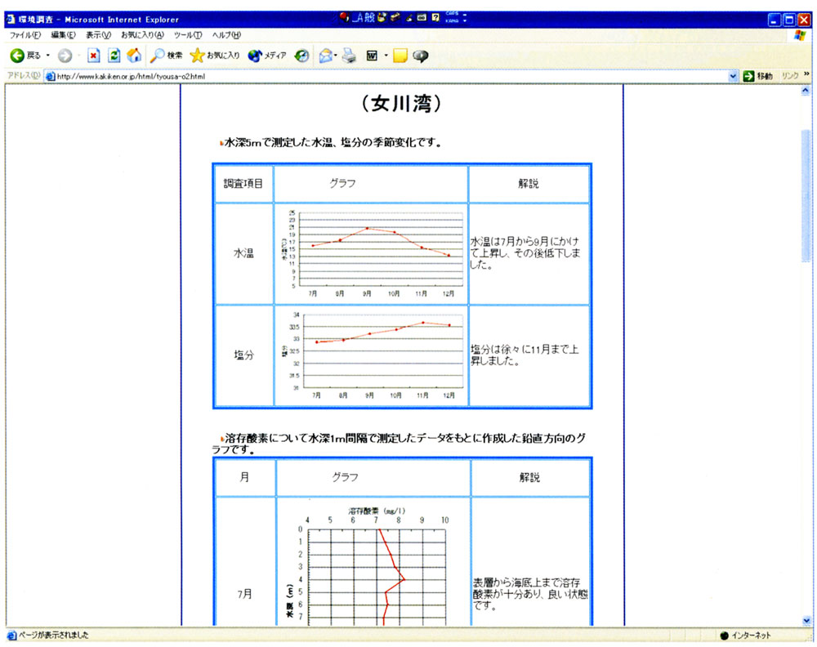Click 水深5mで測定した水温 description line
The image size is (817, 647).
click(x=332, y=142)
